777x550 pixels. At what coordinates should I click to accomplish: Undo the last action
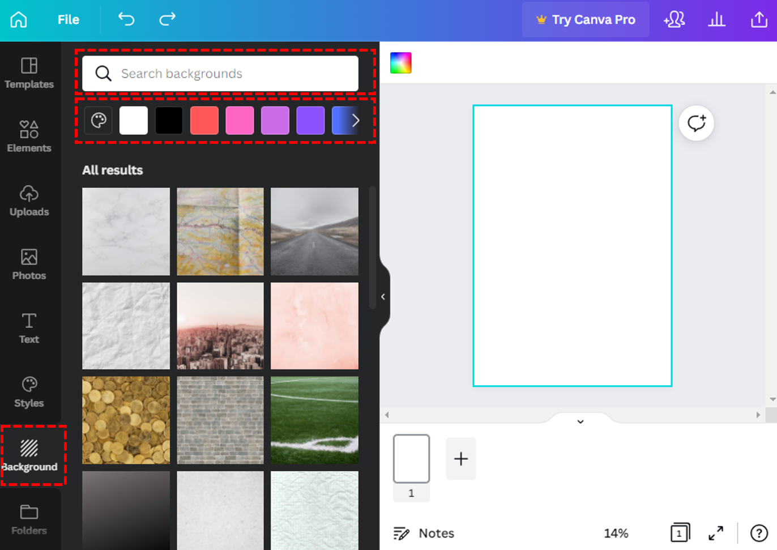tap(126, 20)
